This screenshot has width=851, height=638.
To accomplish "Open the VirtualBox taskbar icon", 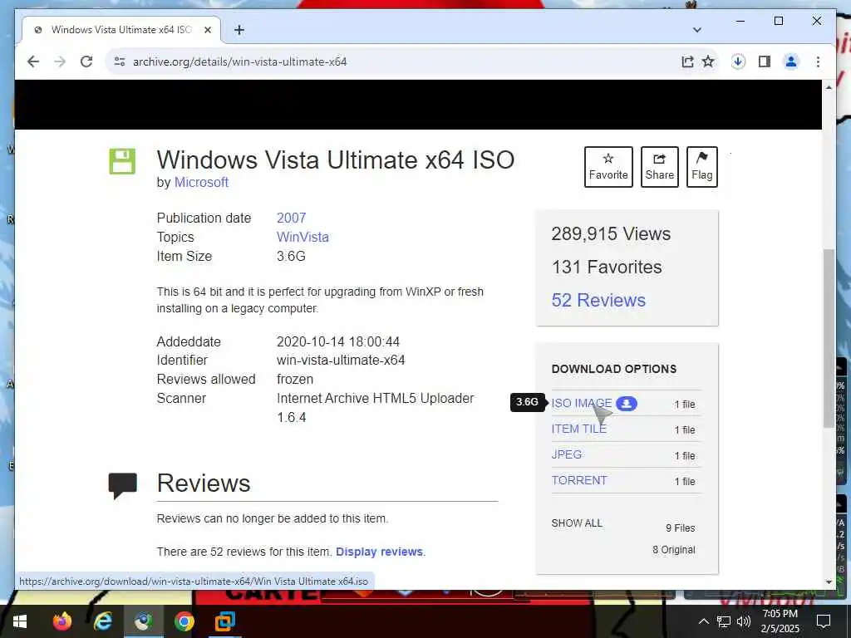I will (224, 621).
